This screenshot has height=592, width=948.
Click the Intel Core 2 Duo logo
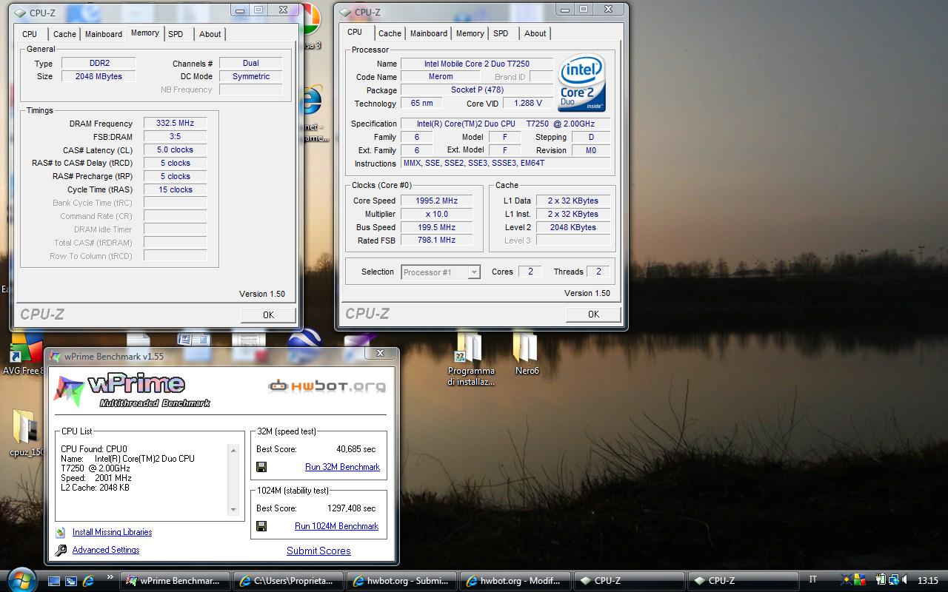coord(582,83)
